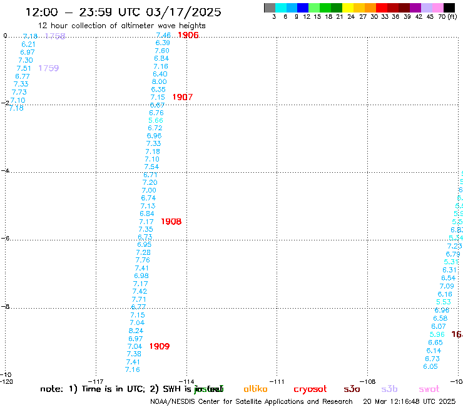Click the cyan 5.53 wave height
Screen dimensions: 463x407
pyautogui.click(x=444, y=302)
